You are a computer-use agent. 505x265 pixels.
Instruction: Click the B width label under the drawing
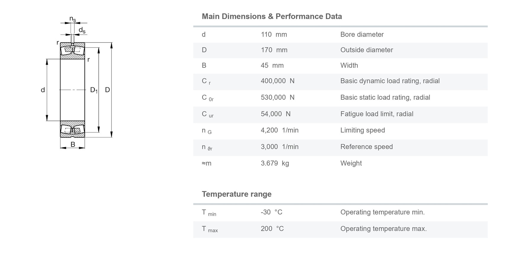[73, 144]
